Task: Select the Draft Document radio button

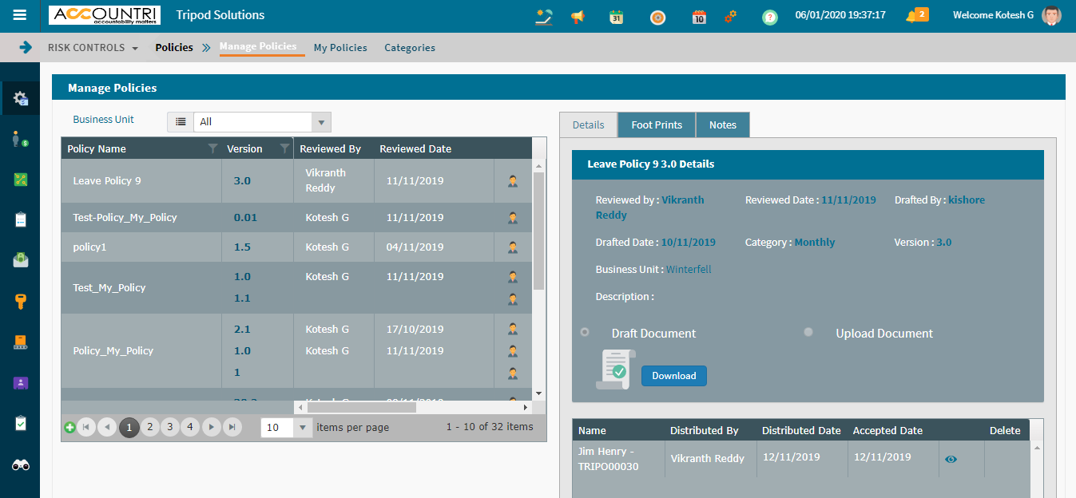Action: pyautogui.click(x=585, y=332)
